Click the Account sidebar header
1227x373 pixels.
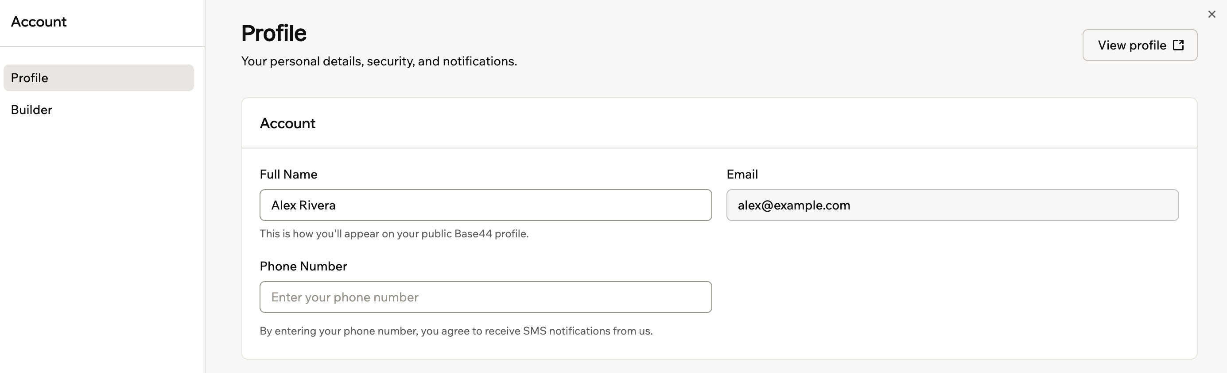click(39, 22)
